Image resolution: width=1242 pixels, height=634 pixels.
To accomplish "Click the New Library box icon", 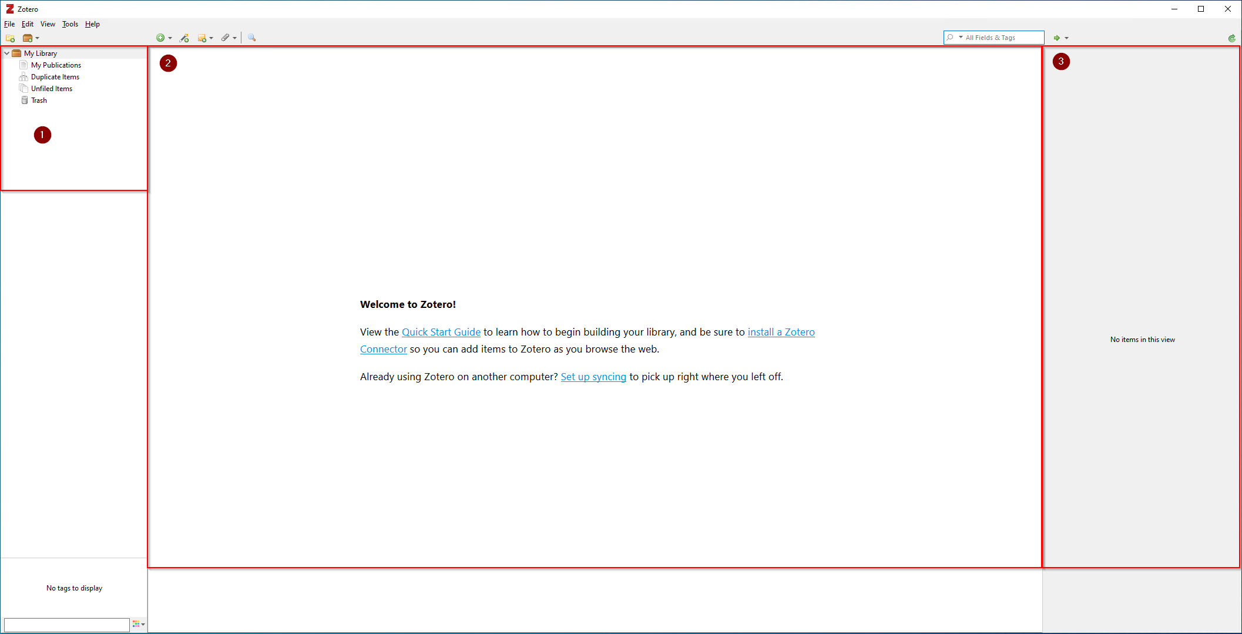I will click(x=27, y=38).
